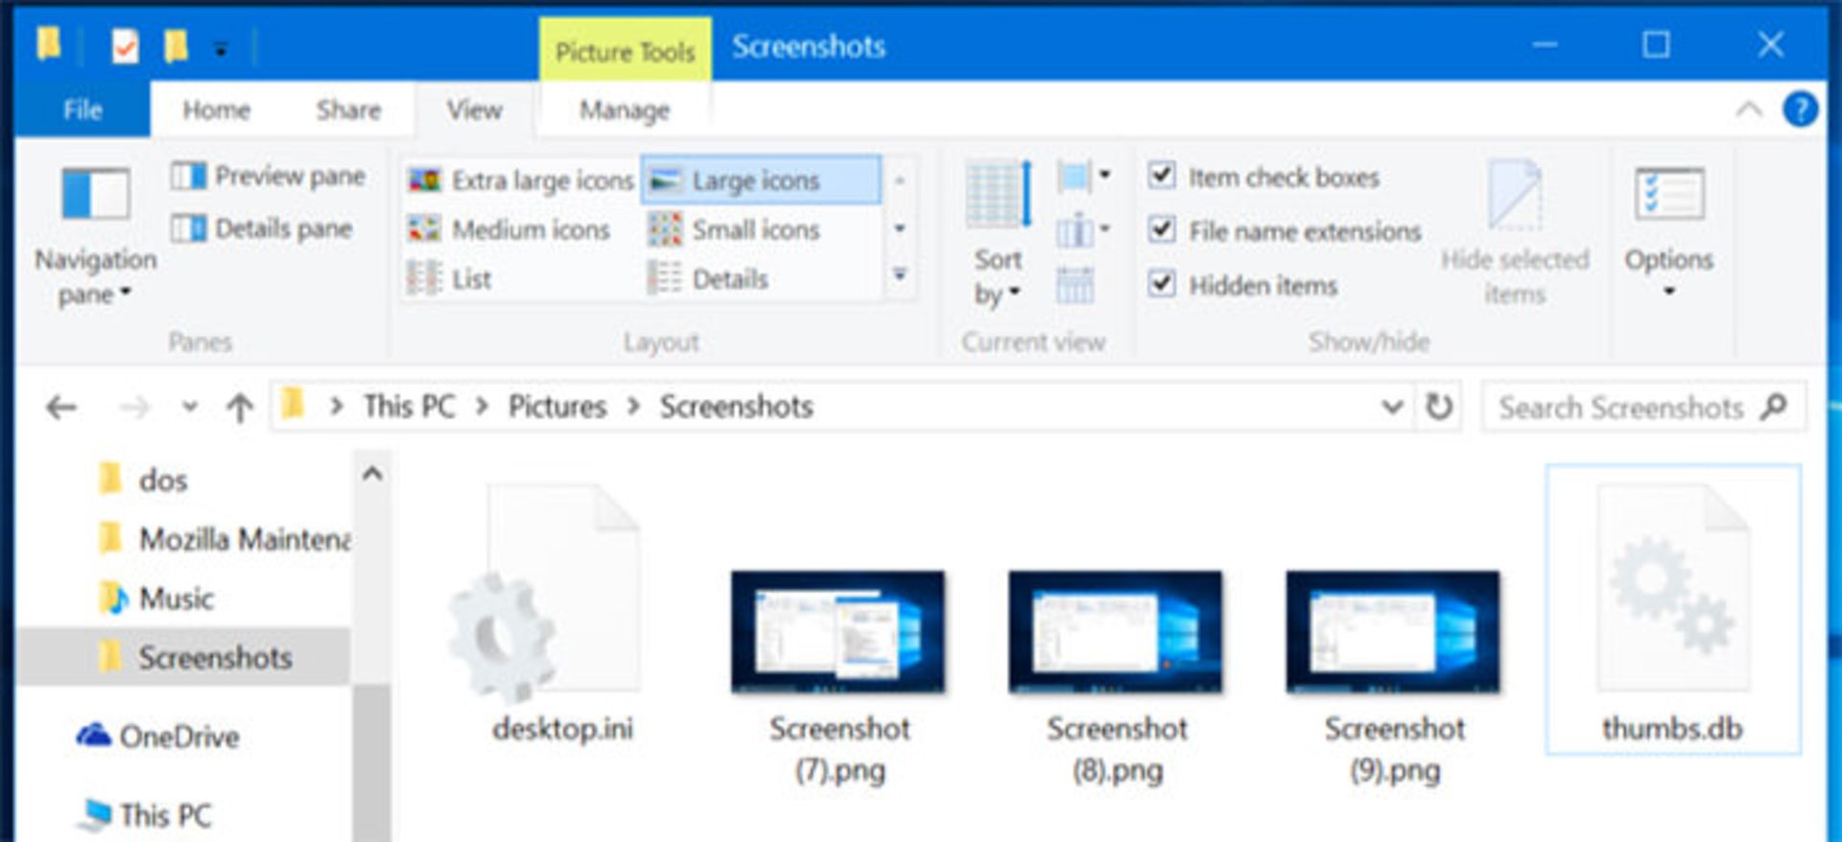Go forward with the Forward arrow
The height and width of the screenshot is (842, 1842).
[x=134, y=408]
